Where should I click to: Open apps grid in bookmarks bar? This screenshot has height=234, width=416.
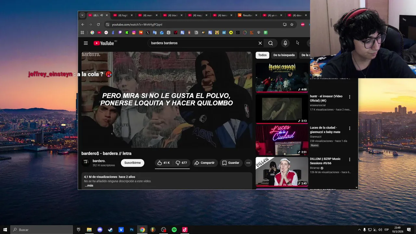pyautogui.click(x=82, y=32)
